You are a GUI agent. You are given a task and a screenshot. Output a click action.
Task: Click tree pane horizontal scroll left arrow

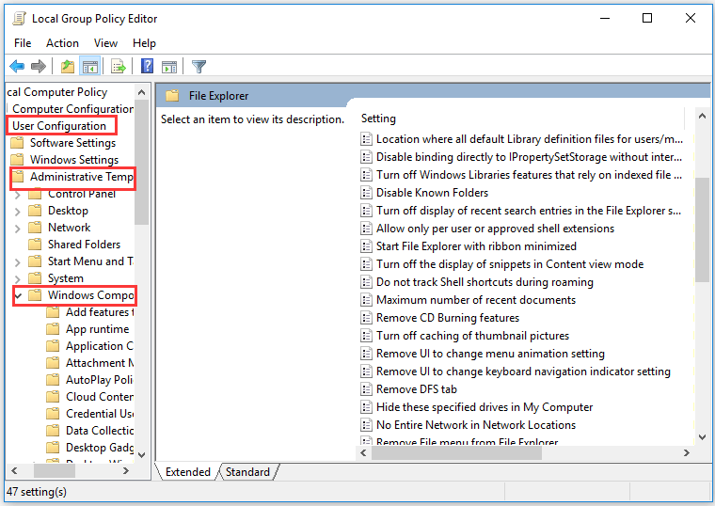[x=14, y=471]
